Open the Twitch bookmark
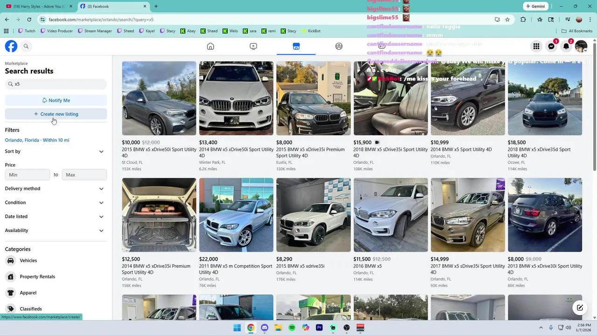 coord(27,31)
